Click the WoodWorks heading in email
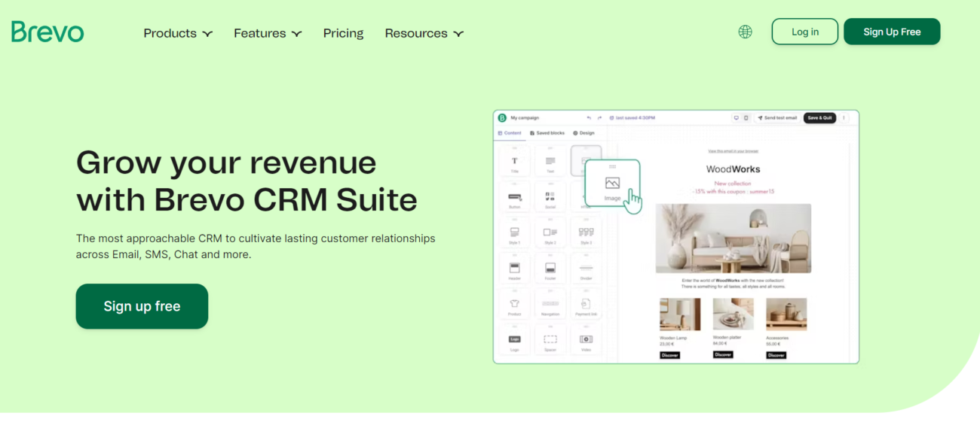This screenshot has height=425, width=980. coord(733,169)
